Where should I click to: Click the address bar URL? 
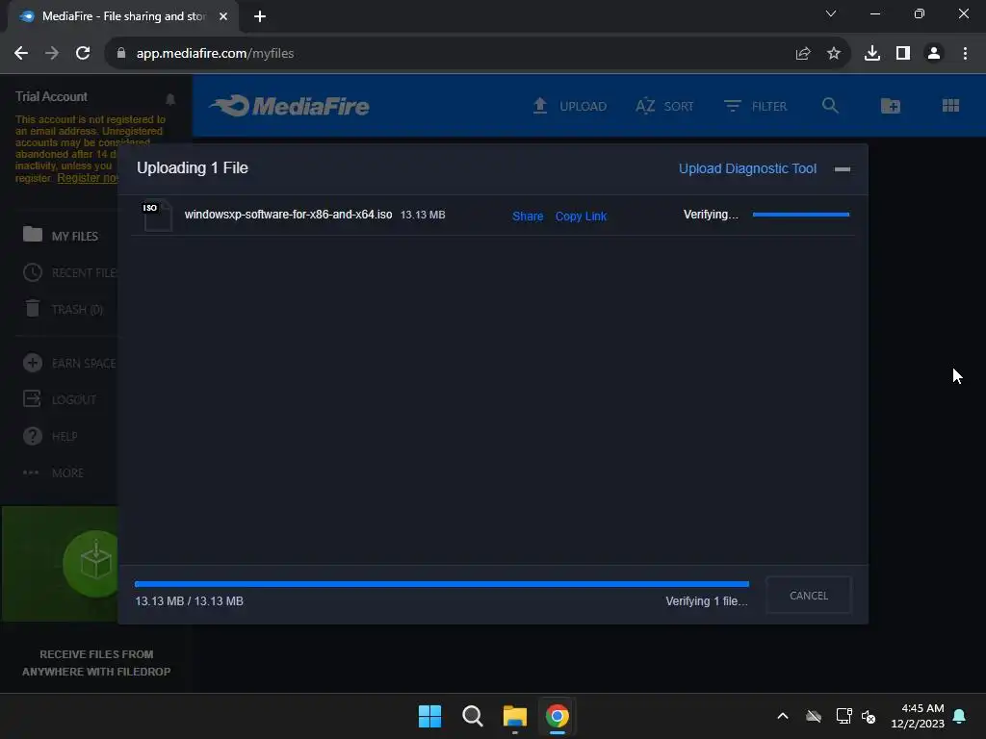pyautogui.click(x=215, y=54)
